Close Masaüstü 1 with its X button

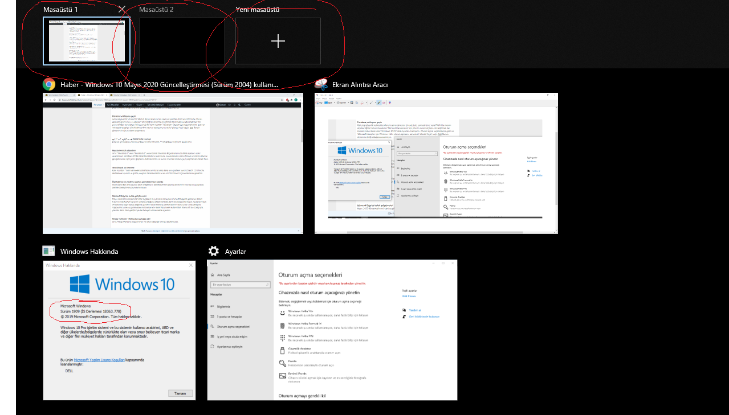(122, 9)
